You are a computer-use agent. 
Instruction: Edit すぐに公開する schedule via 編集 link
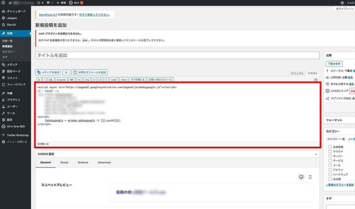coord(351,84)
